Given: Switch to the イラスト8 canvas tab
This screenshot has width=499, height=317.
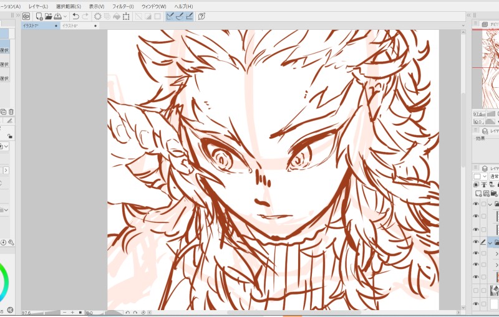Looking at the screenshot, I should tap(80, 26).
